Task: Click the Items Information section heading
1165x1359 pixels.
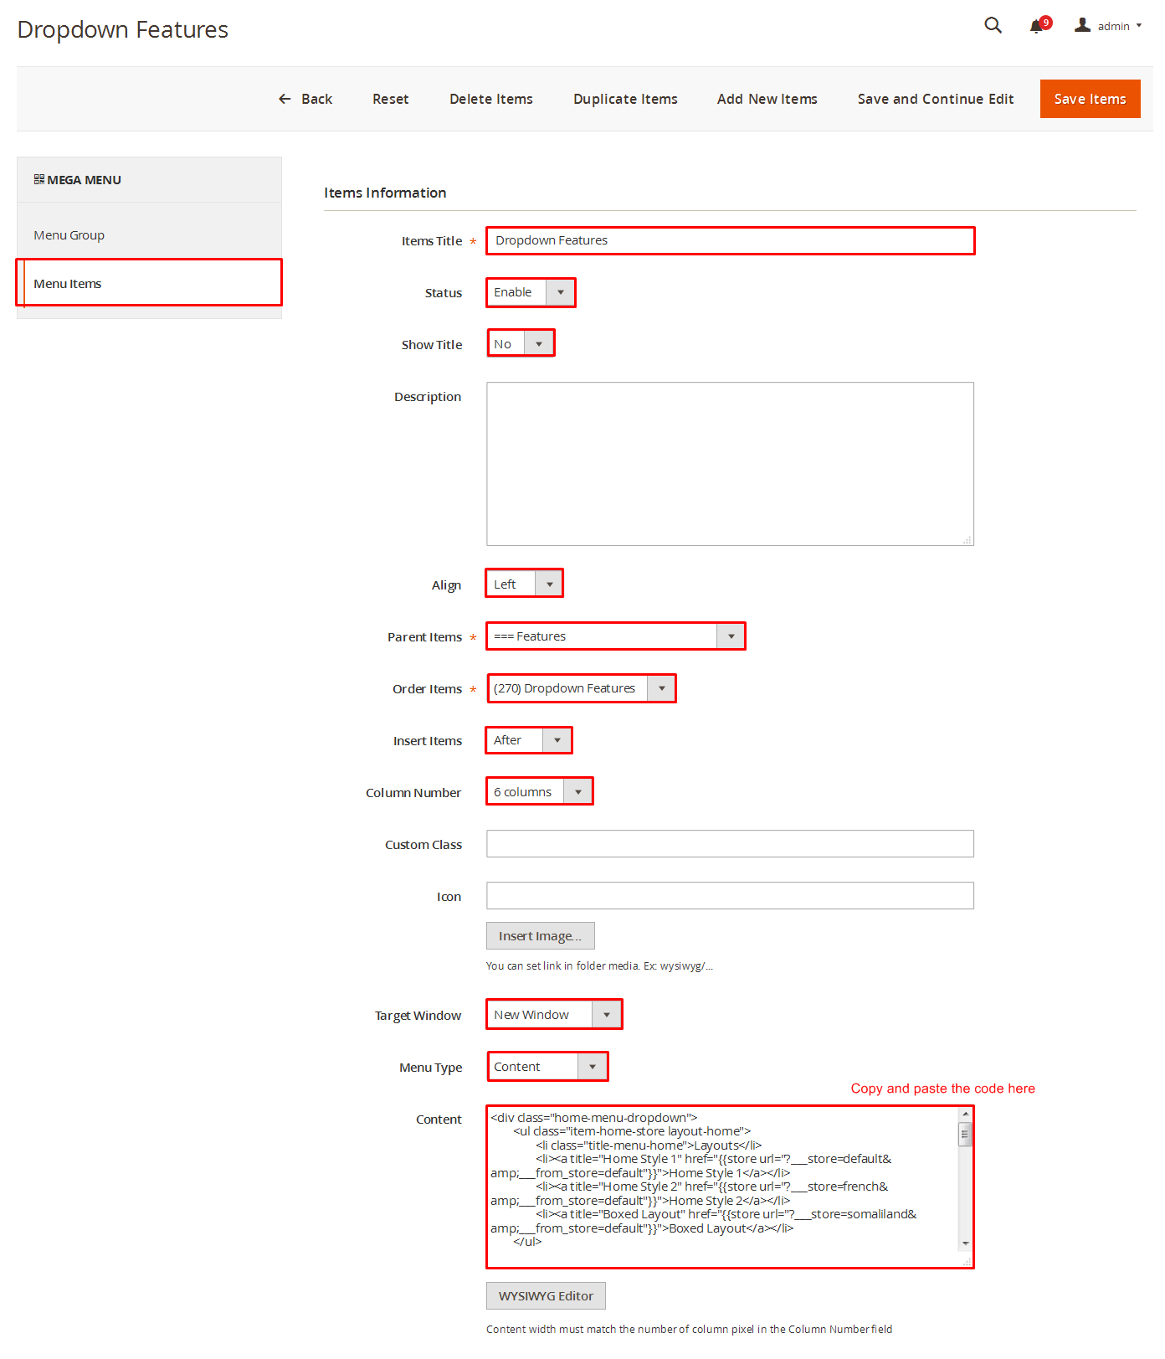Action: tap(385, 193)
